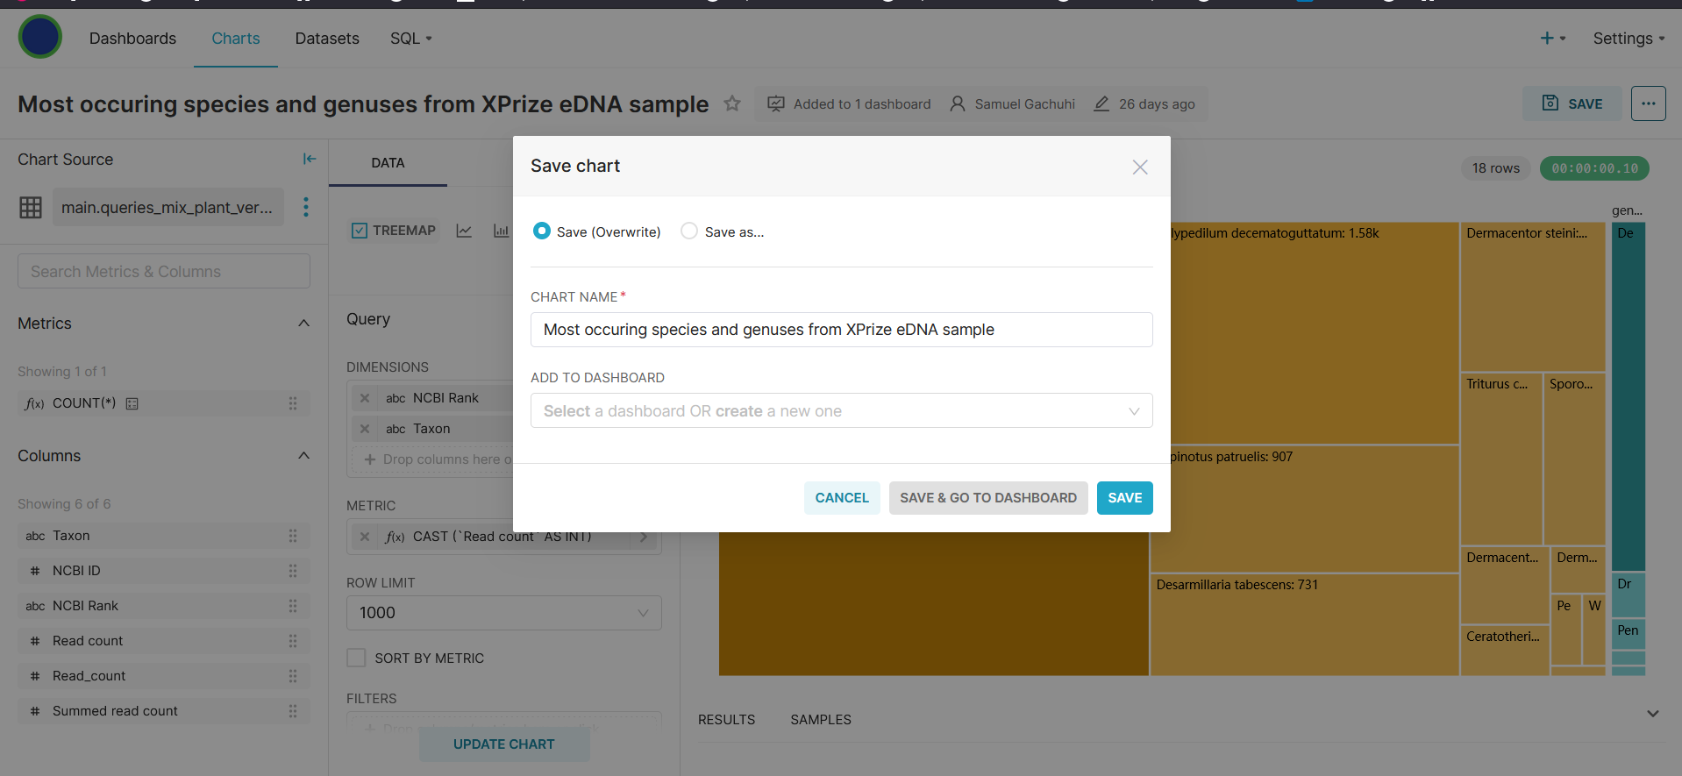This screenshot has width=1682, height=776.
Task: Collapse the Columns section
Action: (x=303, y=456)
